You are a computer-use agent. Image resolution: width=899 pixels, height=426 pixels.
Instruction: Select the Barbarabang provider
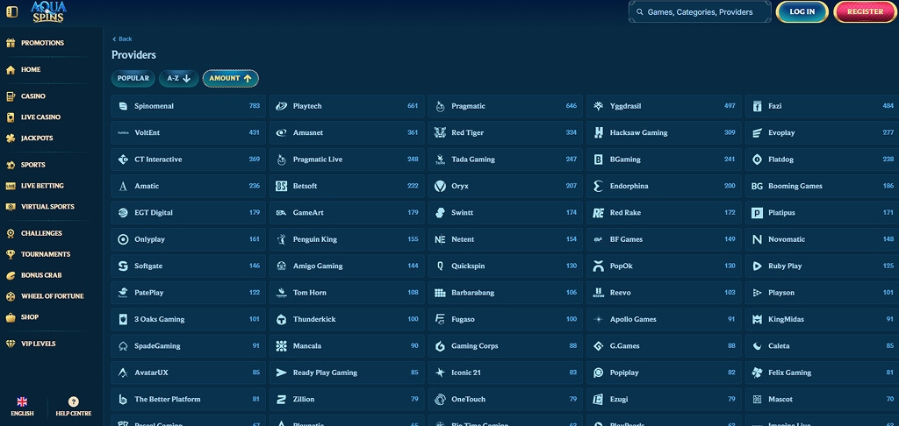(505, 293)
